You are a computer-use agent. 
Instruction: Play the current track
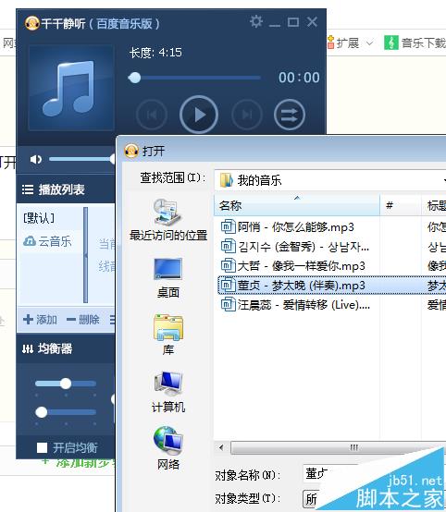pos(198,115)
